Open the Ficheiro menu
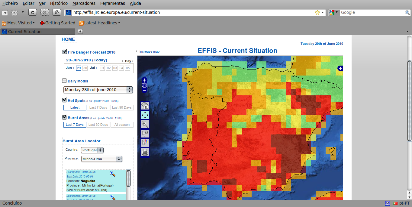Screen dimensions: 412x207 click(x=10, y=3)
